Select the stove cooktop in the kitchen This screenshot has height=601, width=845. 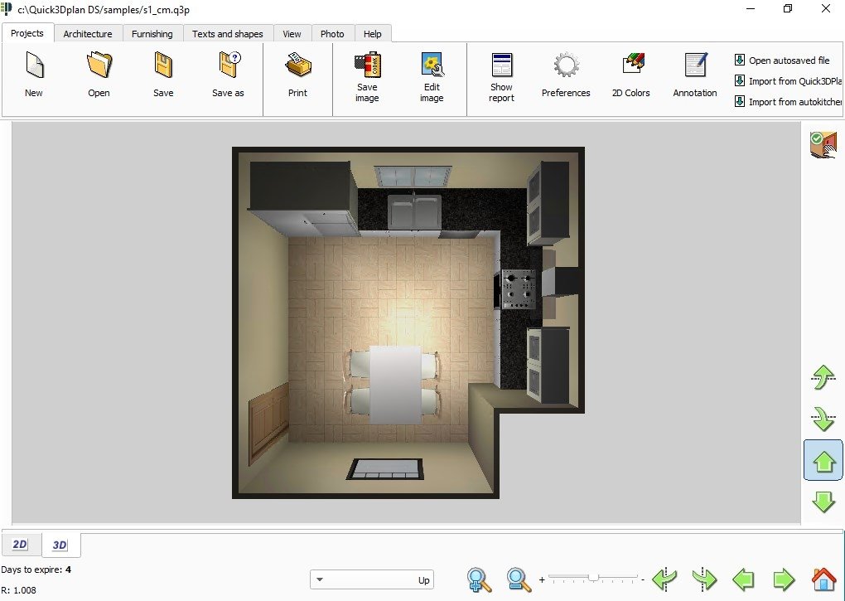519,289
